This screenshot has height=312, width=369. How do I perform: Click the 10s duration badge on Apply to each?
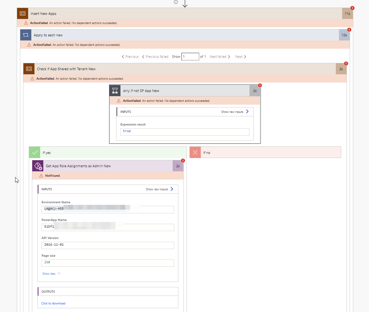[x=344, y=35]
